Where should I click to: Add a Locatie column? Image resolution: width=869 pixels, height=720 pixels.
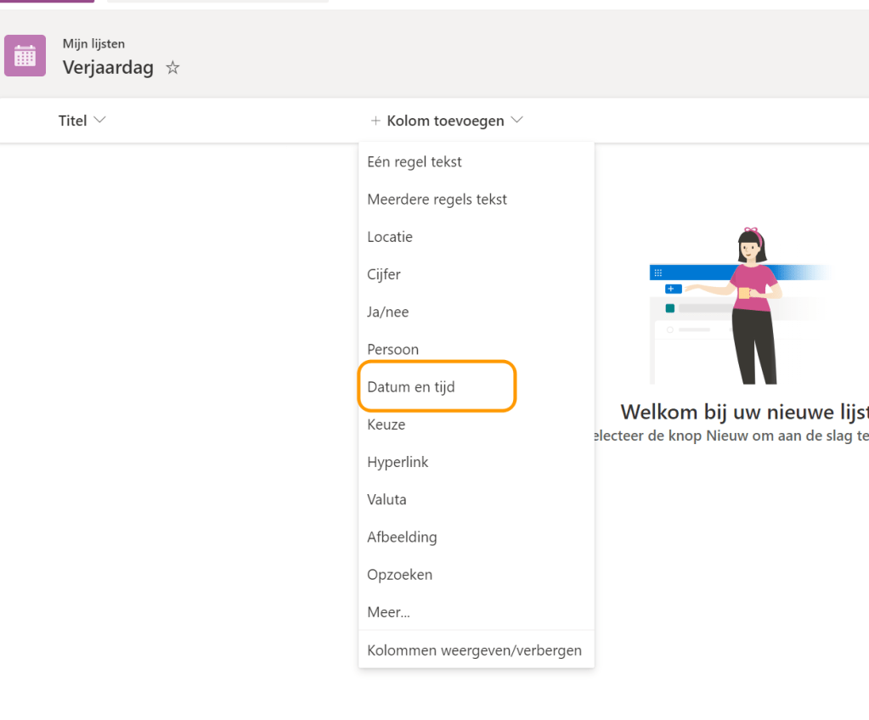390,237
